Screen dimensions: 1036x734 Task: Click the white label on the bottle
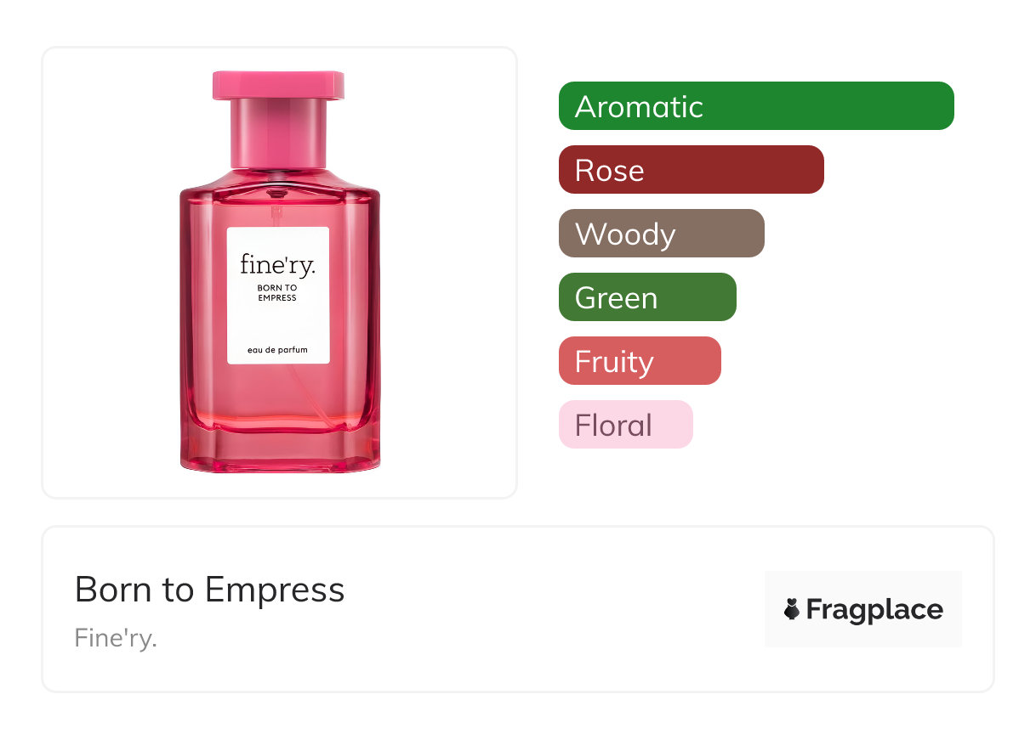(277, 319)
